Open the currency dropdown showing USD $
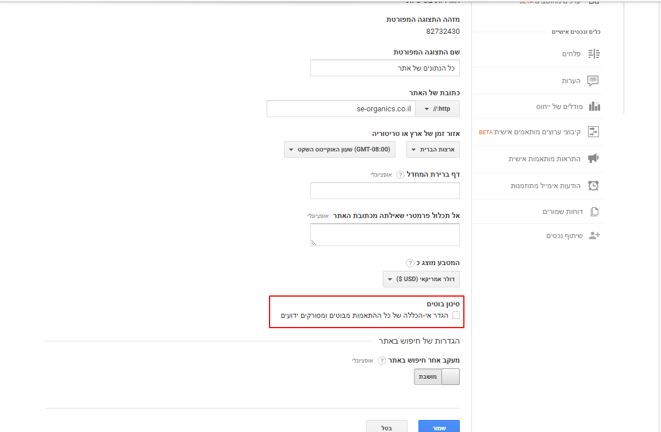Viewport: 661px width, 432px height. [x=421, y=279]
